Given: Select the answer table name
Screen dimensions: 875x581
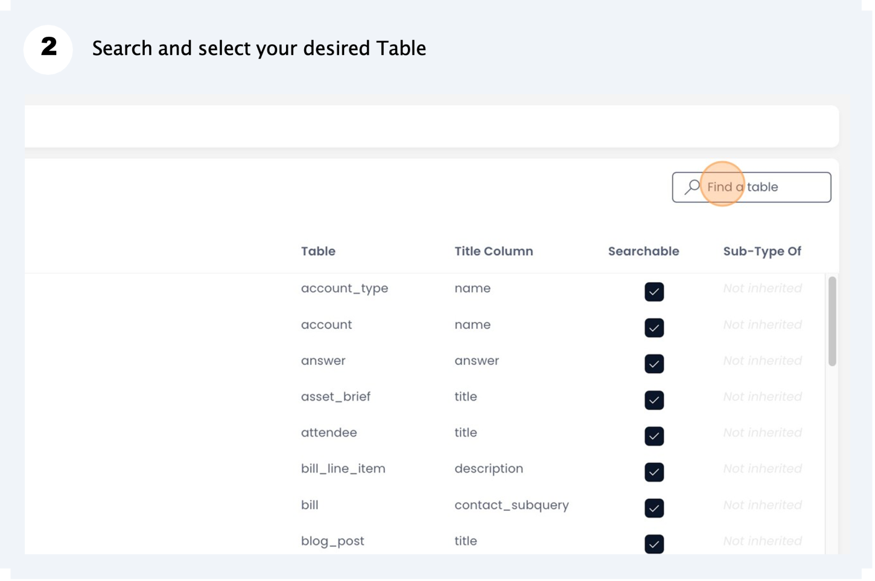Looking at the screenshot, I should [x=324, y=361].
